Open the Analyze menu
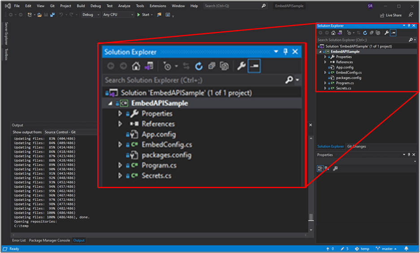Screen dimensions: 420x253 (x=124, y=6)
